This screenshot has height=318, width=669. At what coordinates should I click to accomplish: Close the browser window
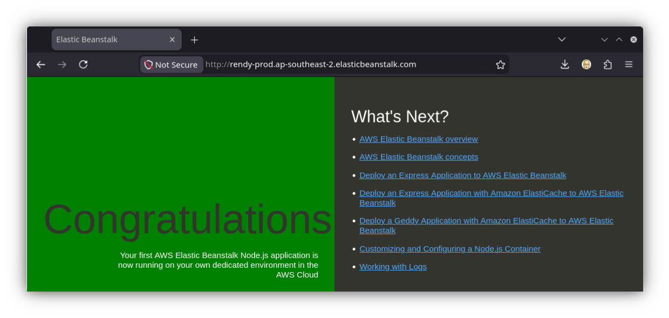[x=633, y=39]
